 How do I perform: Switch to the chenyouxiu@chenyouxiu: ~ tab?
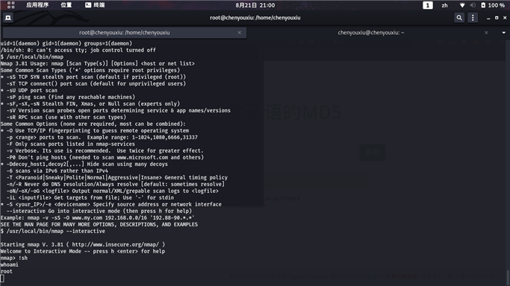(371, 33)
